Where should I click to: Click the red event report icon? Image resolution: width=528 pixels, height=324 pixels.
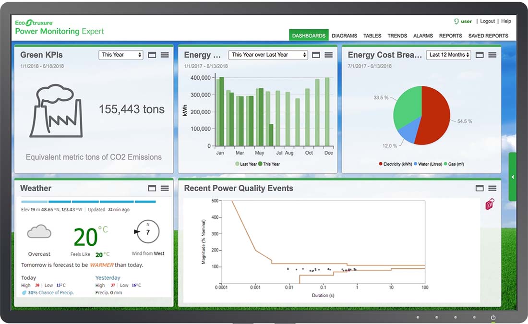(489, 204)
